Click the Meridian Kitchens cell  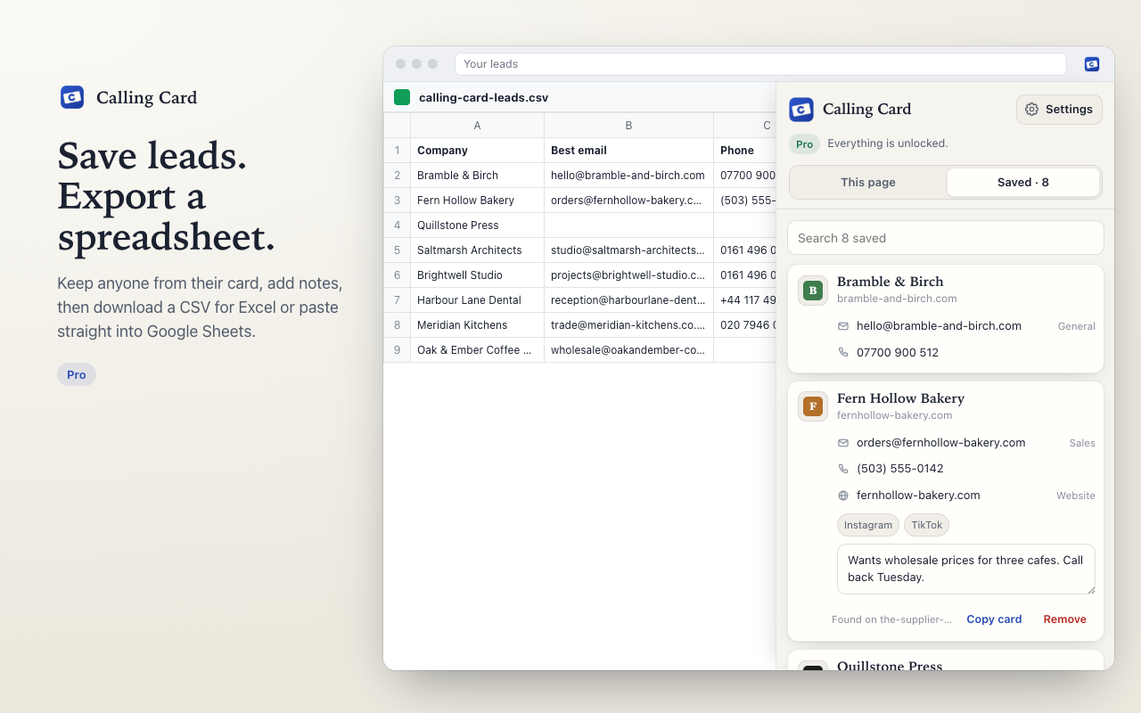tap(477, 325)
